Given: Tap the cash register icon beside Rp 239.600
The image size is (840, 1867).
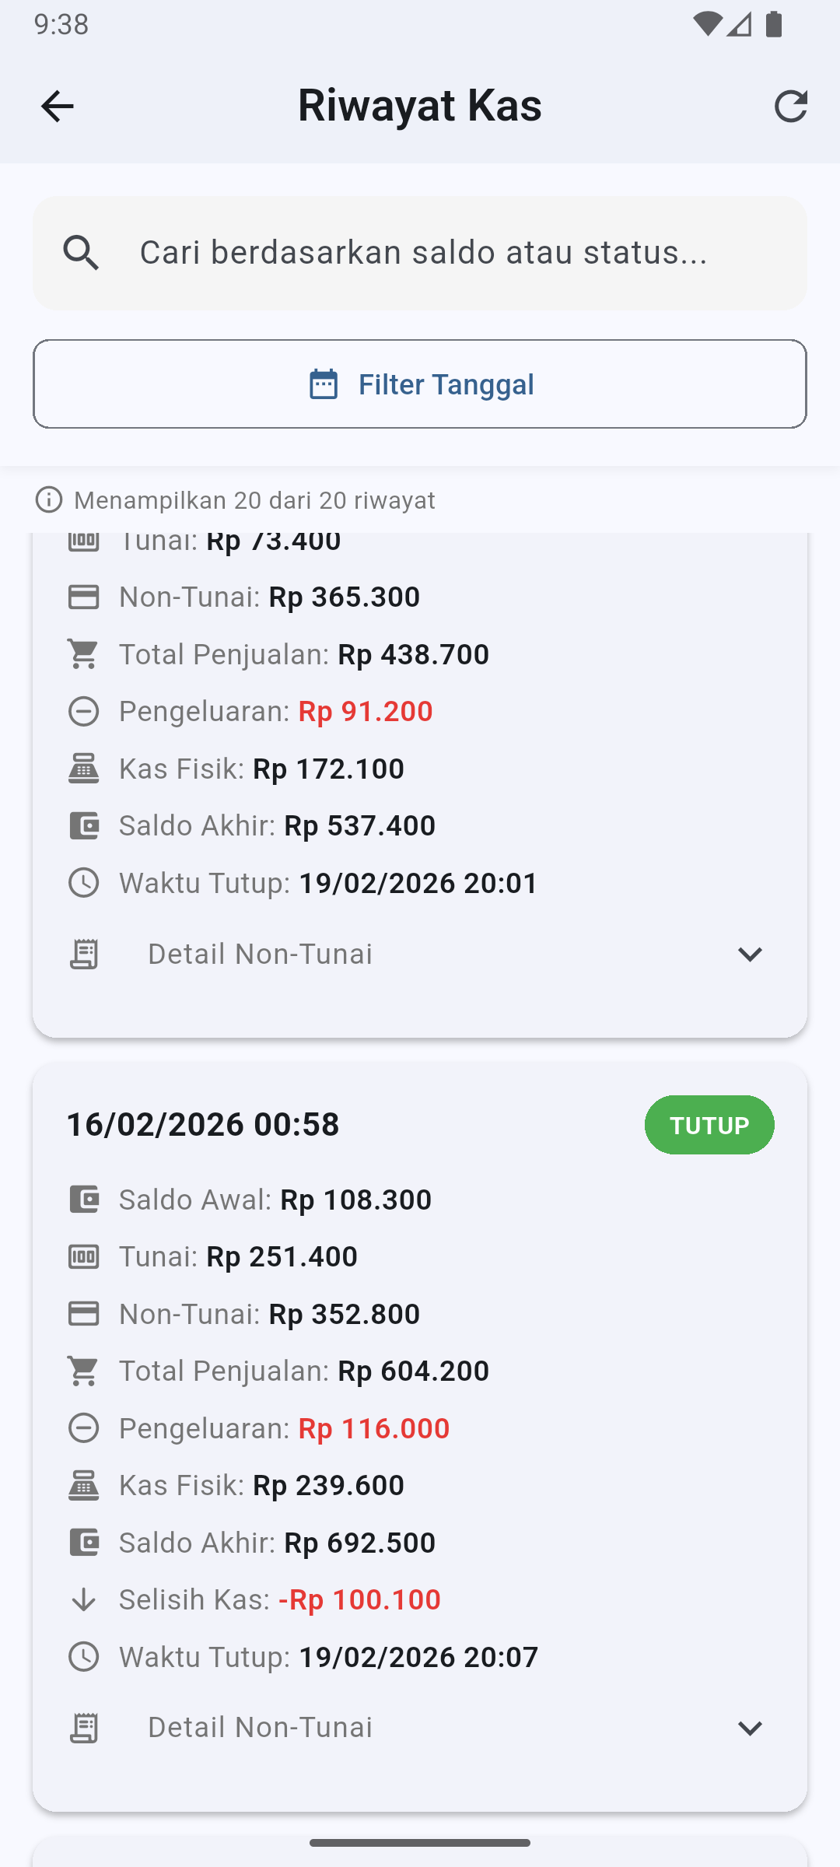Looking at the screenshot, I should (83, 1485).
